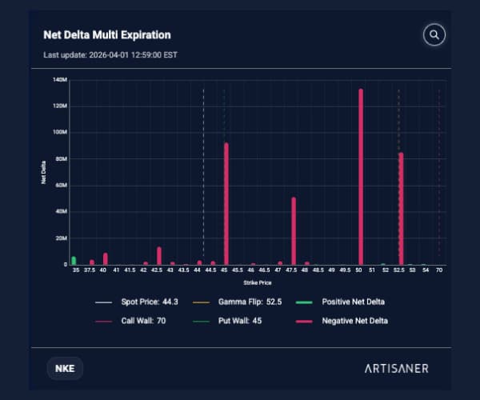Screen dimensions: 480x400
Task: Click the dashed Call Wall line at 70
Action: click(439, 173)
